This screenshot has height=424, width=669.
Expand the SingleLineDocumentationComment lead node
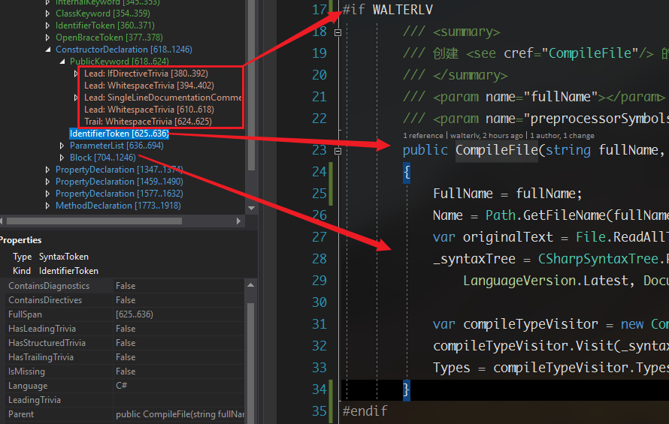click(76, 98)
